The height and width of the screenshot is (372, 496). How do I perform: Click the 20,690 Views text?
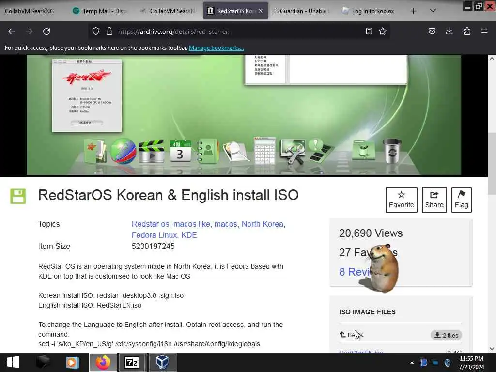pos(371,233)
